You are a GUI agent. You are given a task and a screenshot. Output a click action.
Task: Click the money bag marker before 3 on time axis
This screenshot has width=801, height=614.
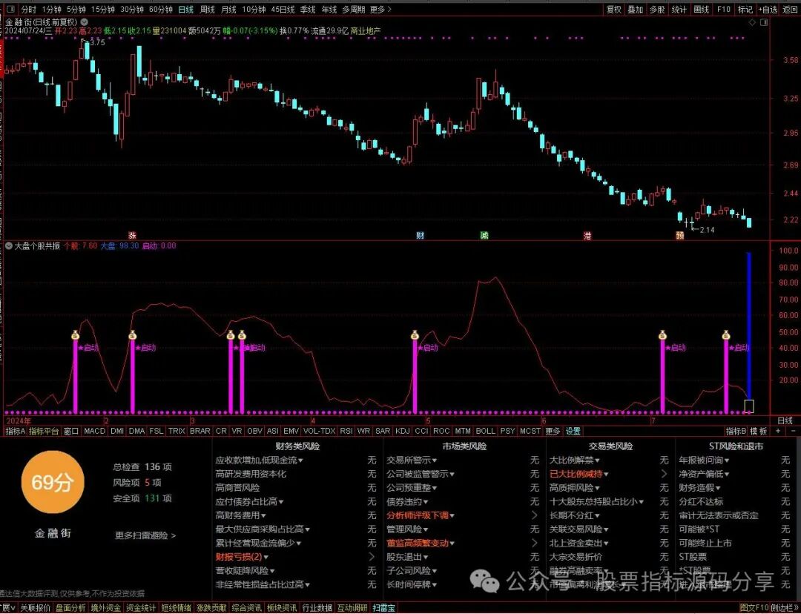[x=133, y=336]
